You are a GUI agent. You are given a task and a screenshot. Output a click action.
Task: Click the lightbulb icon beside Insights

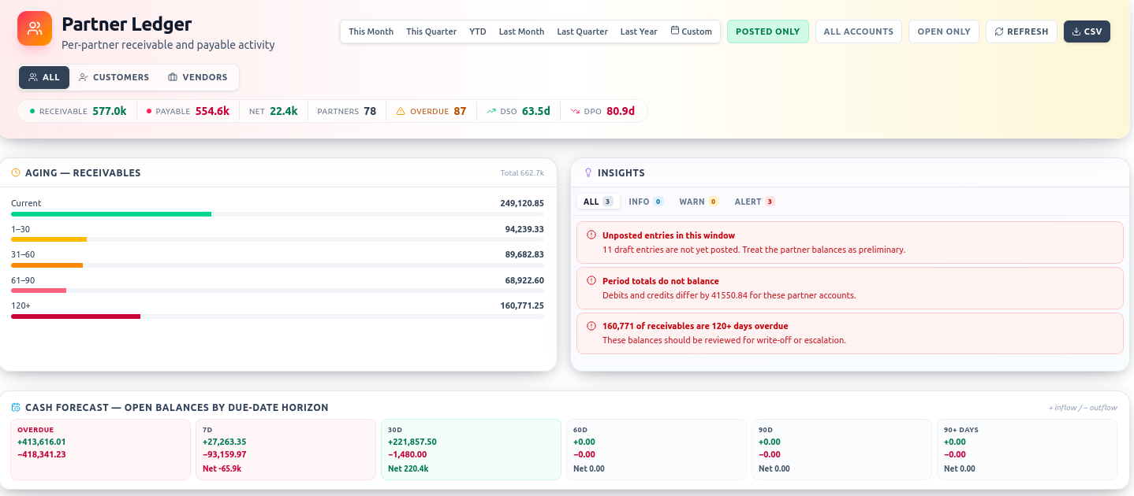click(x=588, y=172)
